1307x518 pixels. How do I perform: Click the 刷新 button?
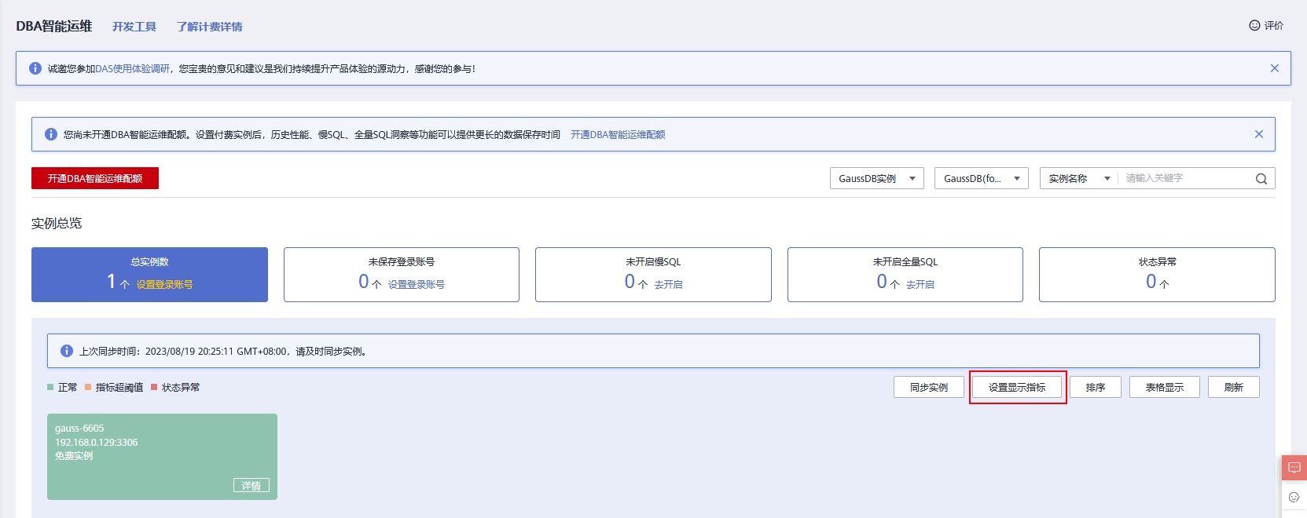[1234, 387]
